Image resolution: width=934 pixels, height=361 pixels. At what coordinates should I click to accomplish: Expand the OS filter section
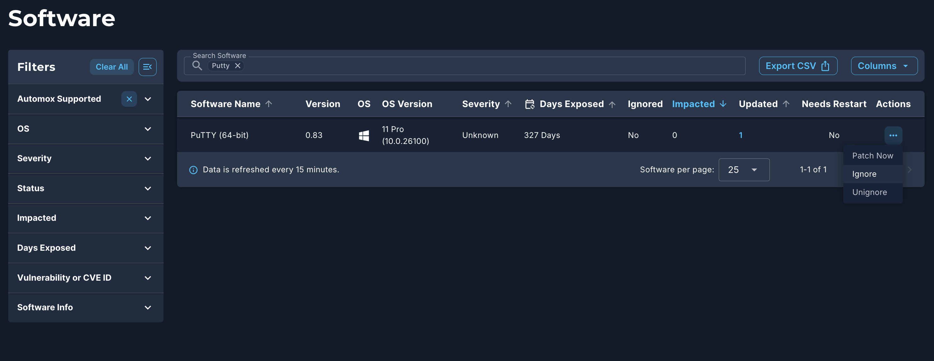coord(147,129)
